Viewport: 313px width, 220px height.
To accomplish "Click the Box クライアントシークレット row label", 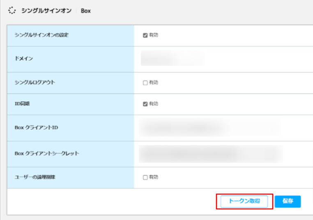I will (x=47, y=153).
